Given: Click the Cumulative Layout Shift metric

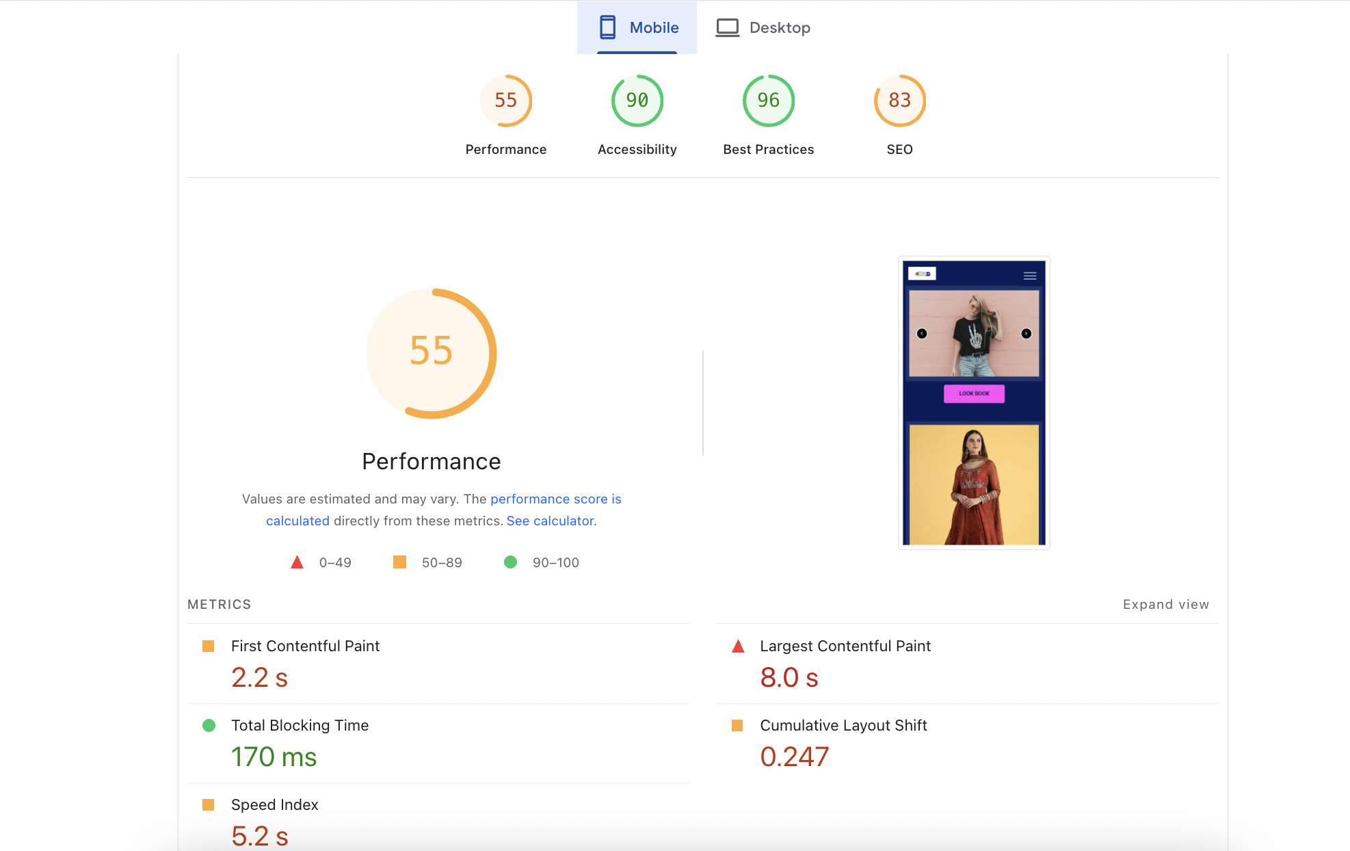Looking at the screenshot, I should pyautogui.click(x=843, y=725).
